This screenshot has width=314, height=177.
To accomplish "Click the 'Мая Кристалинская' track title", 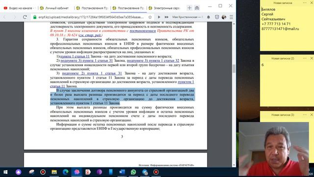I will [187, 17].
